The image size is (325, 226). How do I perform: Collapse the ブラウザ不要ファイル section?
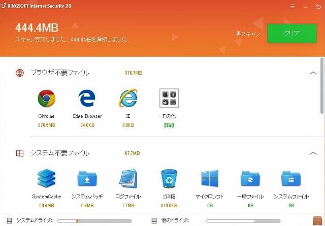(x=313, y=73)
